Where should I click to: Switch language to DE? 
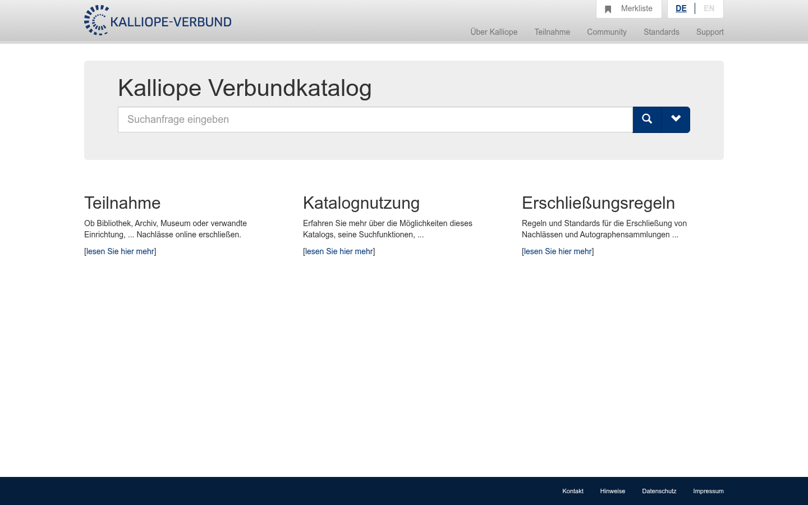[681, 8]
